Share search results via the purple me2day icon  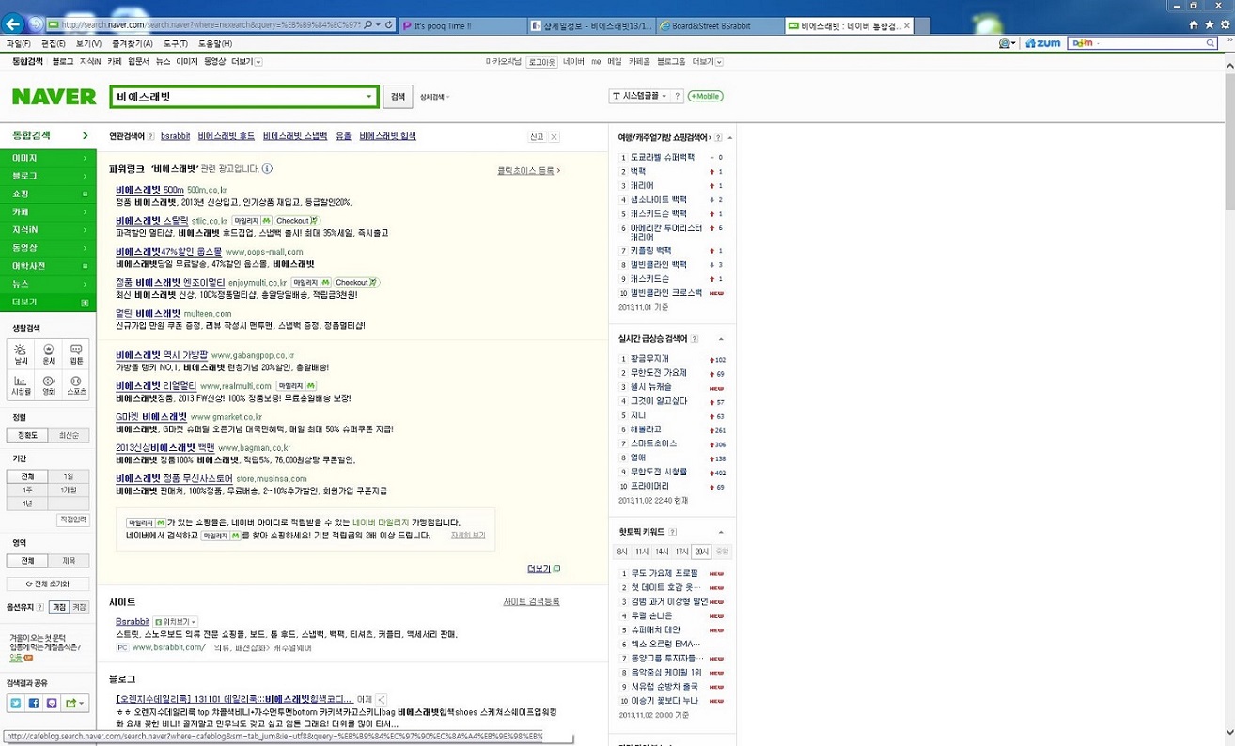pos(52,703)
